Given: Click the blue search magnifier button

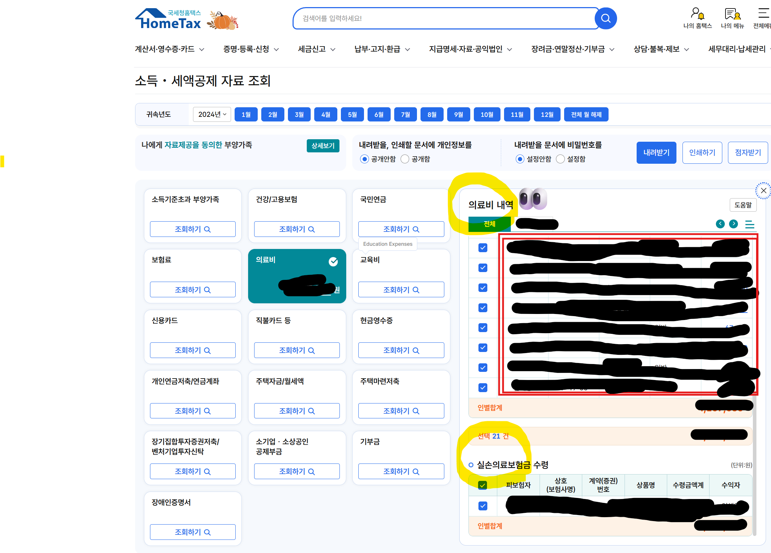Looking at the screenshot, I should tap(606, 18).
